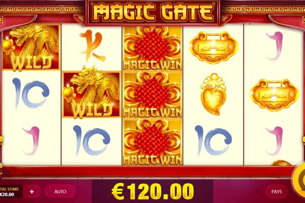
Task: Click the gold lock symbol on fifth reel
Action: (x=274, y=95)
